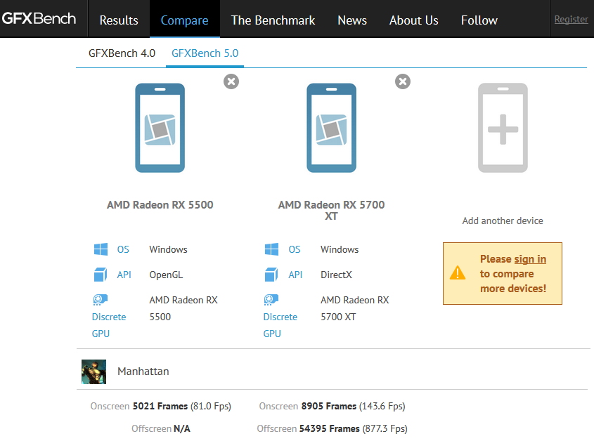Open the Results menu

click(x=119, y=20)
